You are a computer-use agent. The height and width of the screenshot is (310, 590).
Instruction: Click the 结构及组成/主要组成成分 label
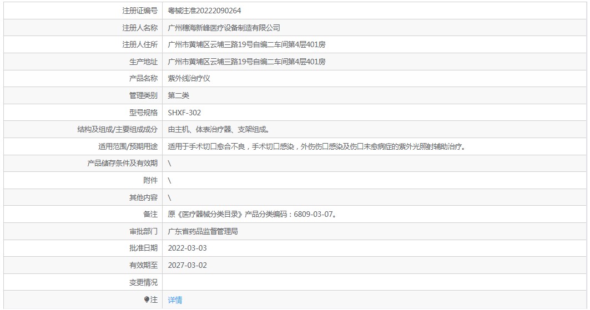(118, 130)
